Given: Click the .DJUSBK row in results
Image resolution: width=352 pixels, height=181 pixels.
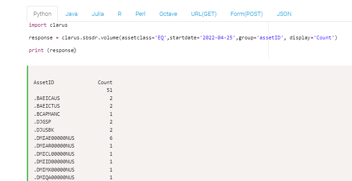Looking at the screenshot, I should (x=73, y=130).
